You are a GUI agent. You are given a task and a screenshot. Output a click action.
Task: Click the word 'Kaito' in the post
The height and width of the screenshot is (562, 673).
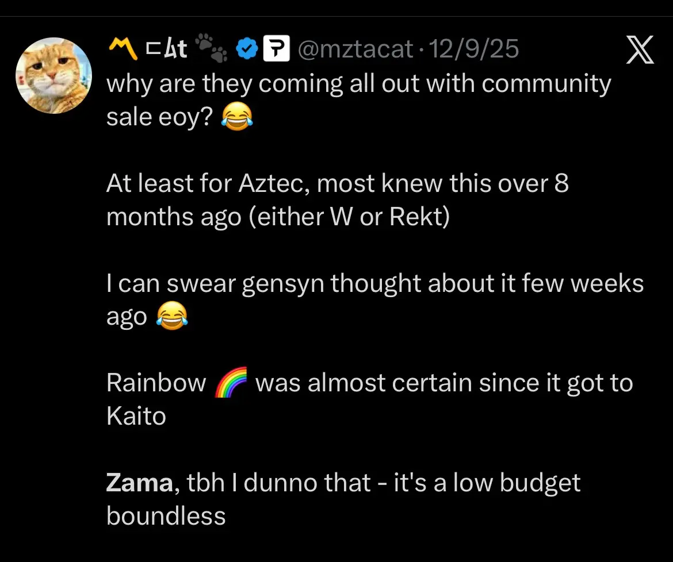(x=136, y=416)
